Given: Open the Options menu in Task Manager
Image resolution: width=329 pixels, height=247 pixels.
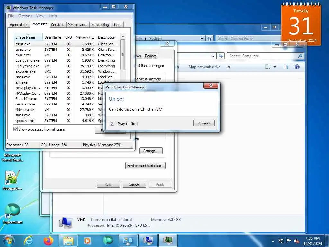Looking at the screenshot, I should click(x=25, y=16).
